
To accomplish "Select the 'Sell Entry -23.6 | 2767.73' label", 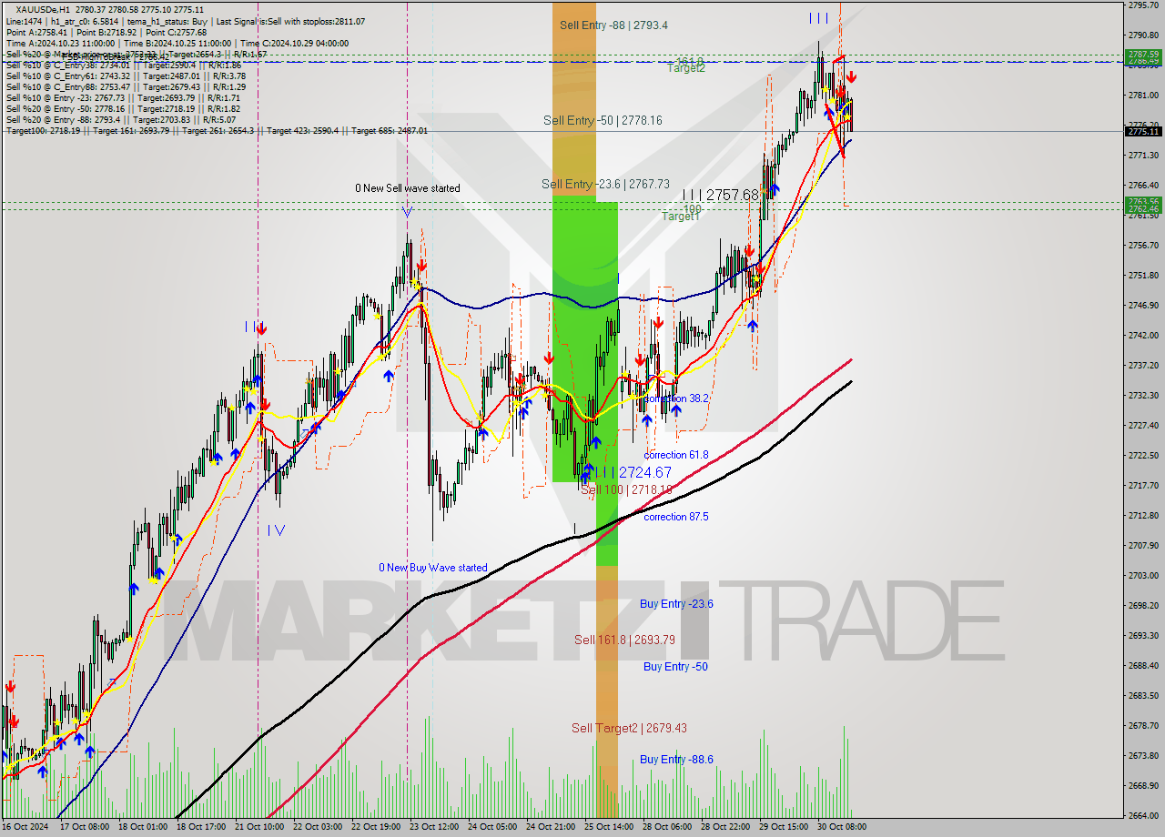I will [x=605, y=184].
